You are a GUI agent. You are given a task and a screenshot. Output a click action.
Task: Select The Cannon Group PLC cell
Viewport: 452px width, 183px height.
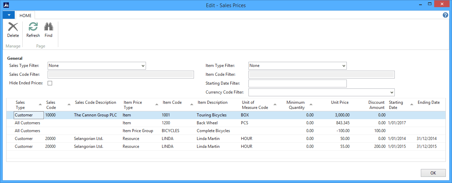pos(96,115)
